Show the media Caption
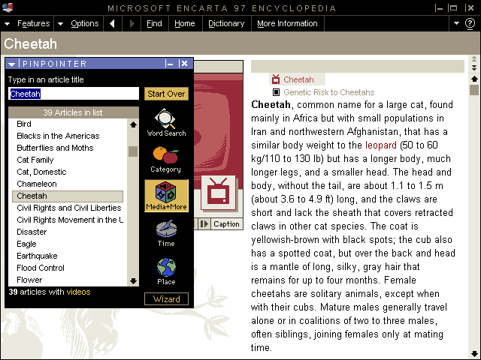Viewport: 481px width, 360px height. pos(226,223)
